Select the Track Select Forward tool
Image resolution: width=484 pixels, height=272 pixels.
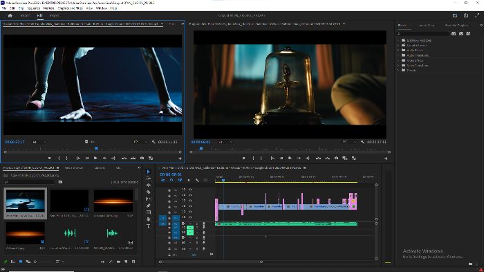149,179
